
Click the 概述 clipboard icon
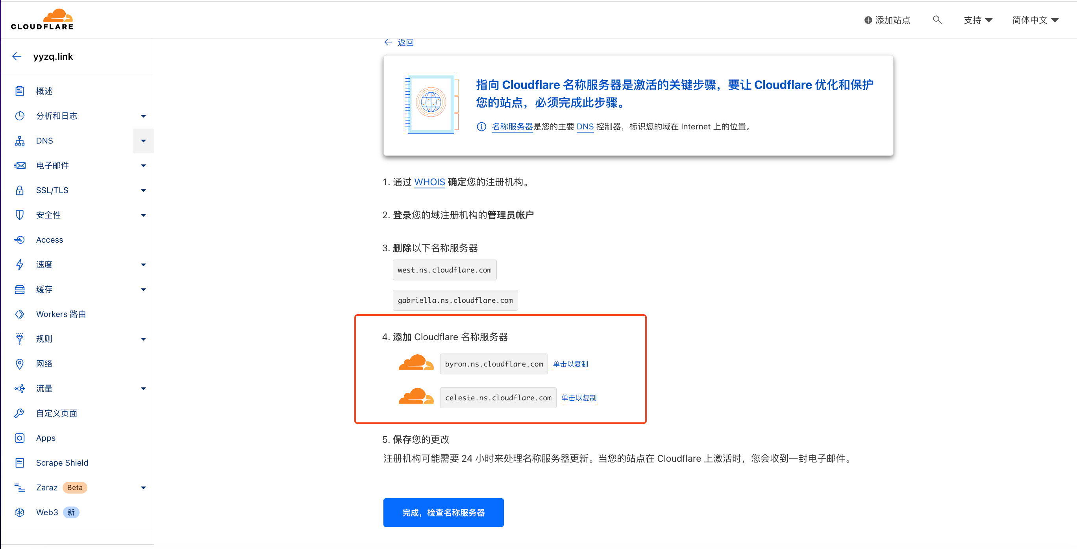(x=20, y=91)
